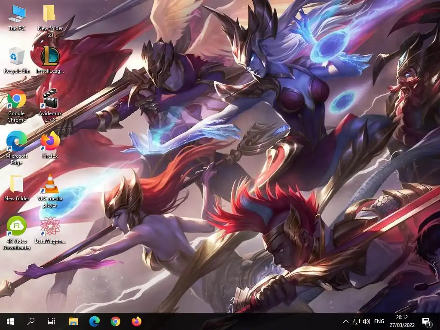Select the Microsoft Edge desktop shortcut
This screenshot has height=330, width=440.
point(17,148)
